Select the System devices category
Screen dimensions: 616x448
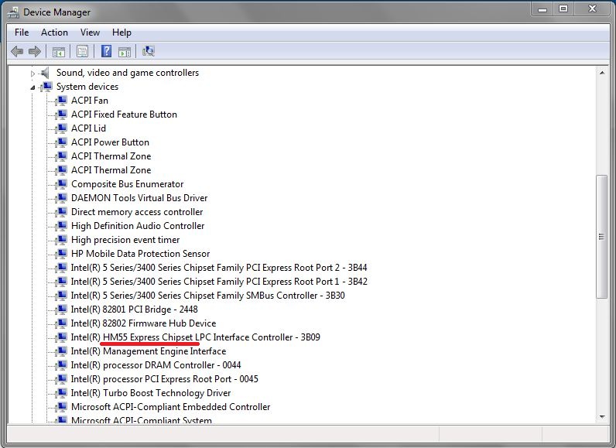[x=87, y=87]
